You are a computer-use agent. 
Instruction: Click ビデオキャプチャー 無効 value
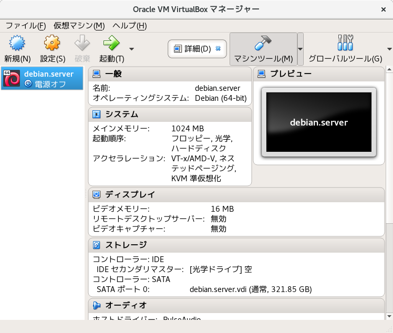(219, 229)
